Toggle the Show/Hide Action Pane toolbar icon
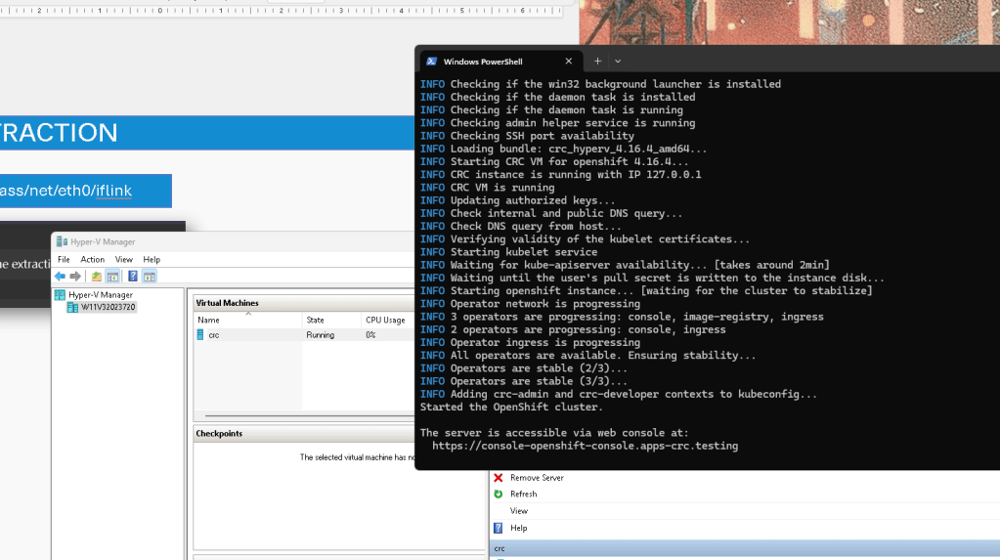Screen dimensions: 1000x560 click(x=150, y=277)
